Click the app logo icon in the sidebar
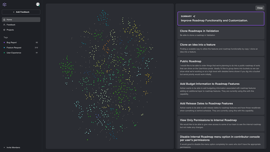Viewport: 270px width, 152px height. 5,5
